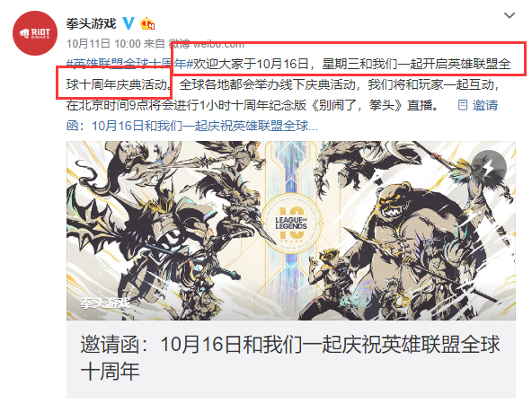Image resolution: width=532 pixels, height=404 pixels.
Task: Click the post body text about 别闹了，拳头 直播
Action: [253, 105]
